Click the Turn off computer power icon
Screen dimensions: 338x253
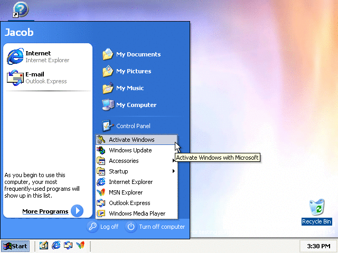(x=131, y=227)
